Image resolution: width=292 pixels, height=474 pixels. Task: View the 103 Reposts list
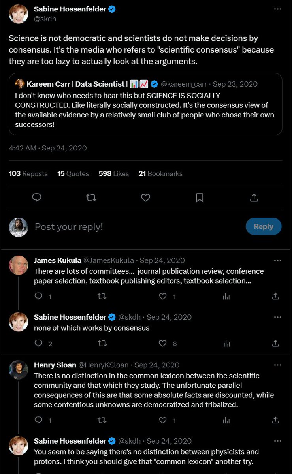pyautogui.click(x=28, y=173)
